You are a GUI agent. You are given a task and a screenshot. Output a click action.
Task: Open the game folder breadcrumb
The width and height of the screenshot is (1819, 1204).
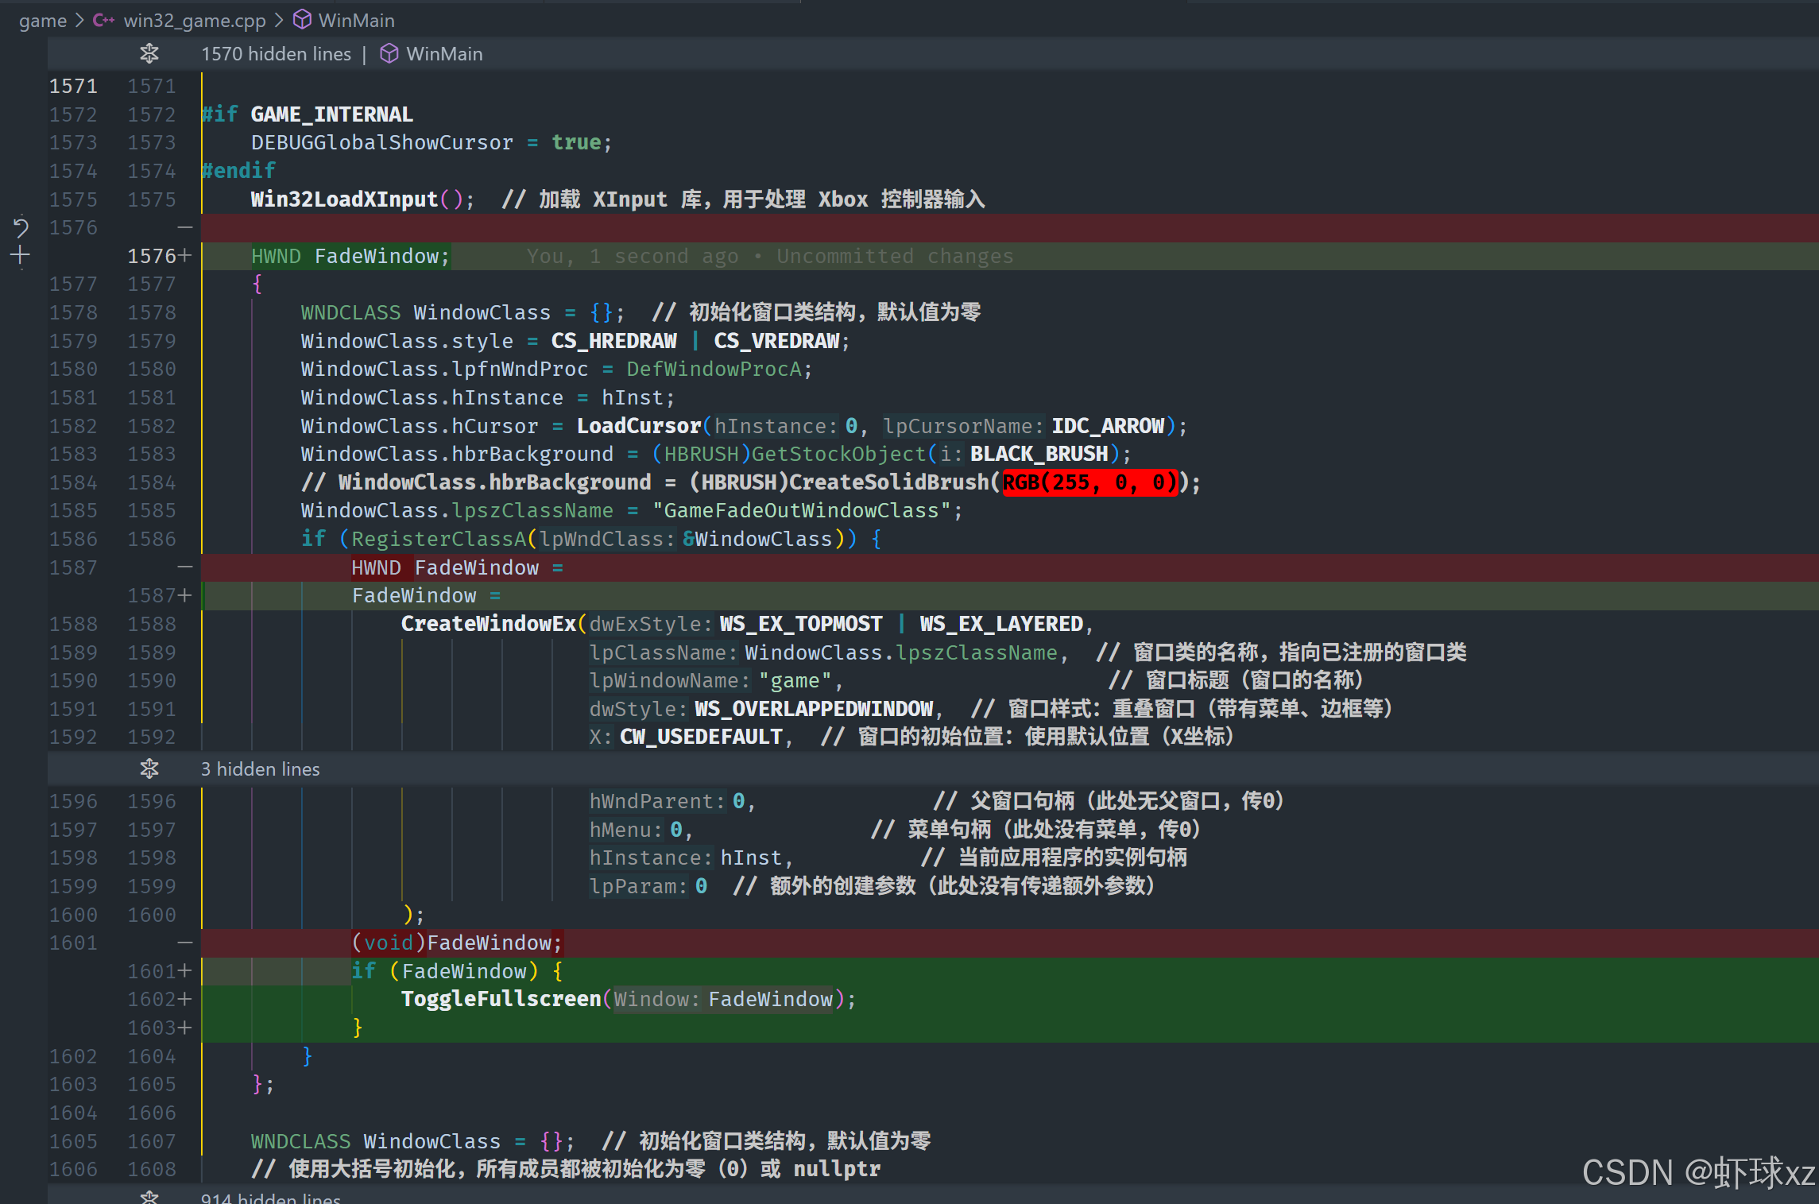click(x=43, y=20)
